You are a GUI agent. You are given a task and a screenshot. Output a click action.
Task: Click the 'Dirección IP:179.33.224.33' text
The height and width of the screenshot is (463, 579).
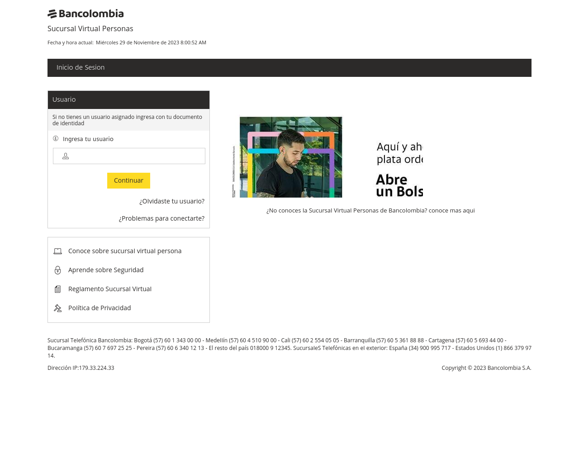(81, 368)
